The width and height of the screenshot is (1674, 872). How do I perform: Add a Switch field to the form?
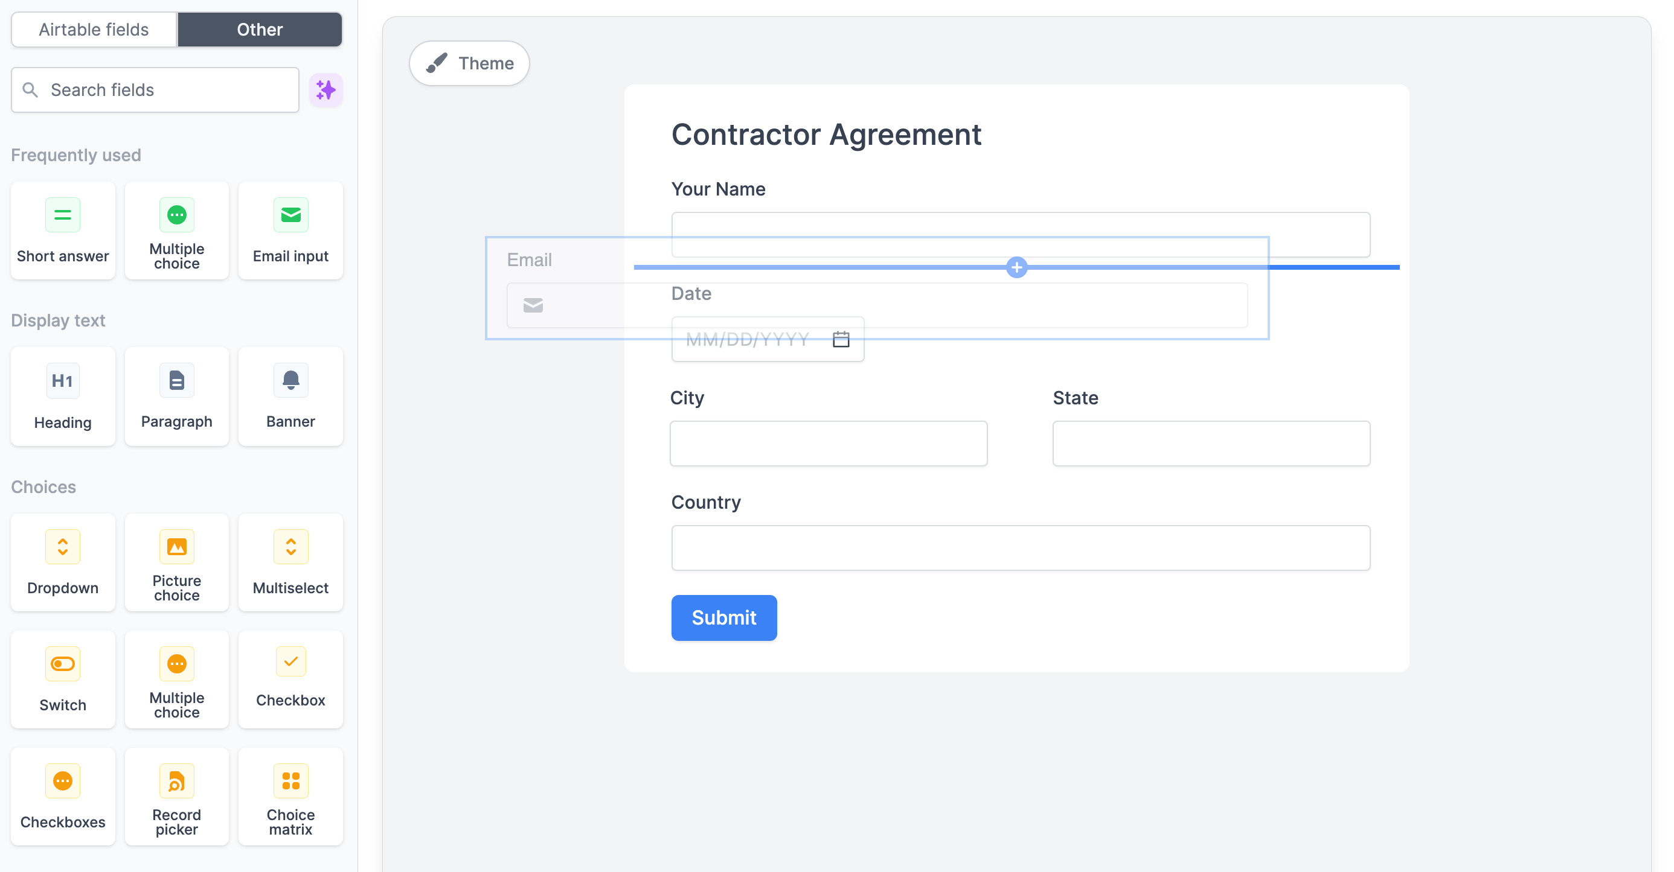[62, 679]
